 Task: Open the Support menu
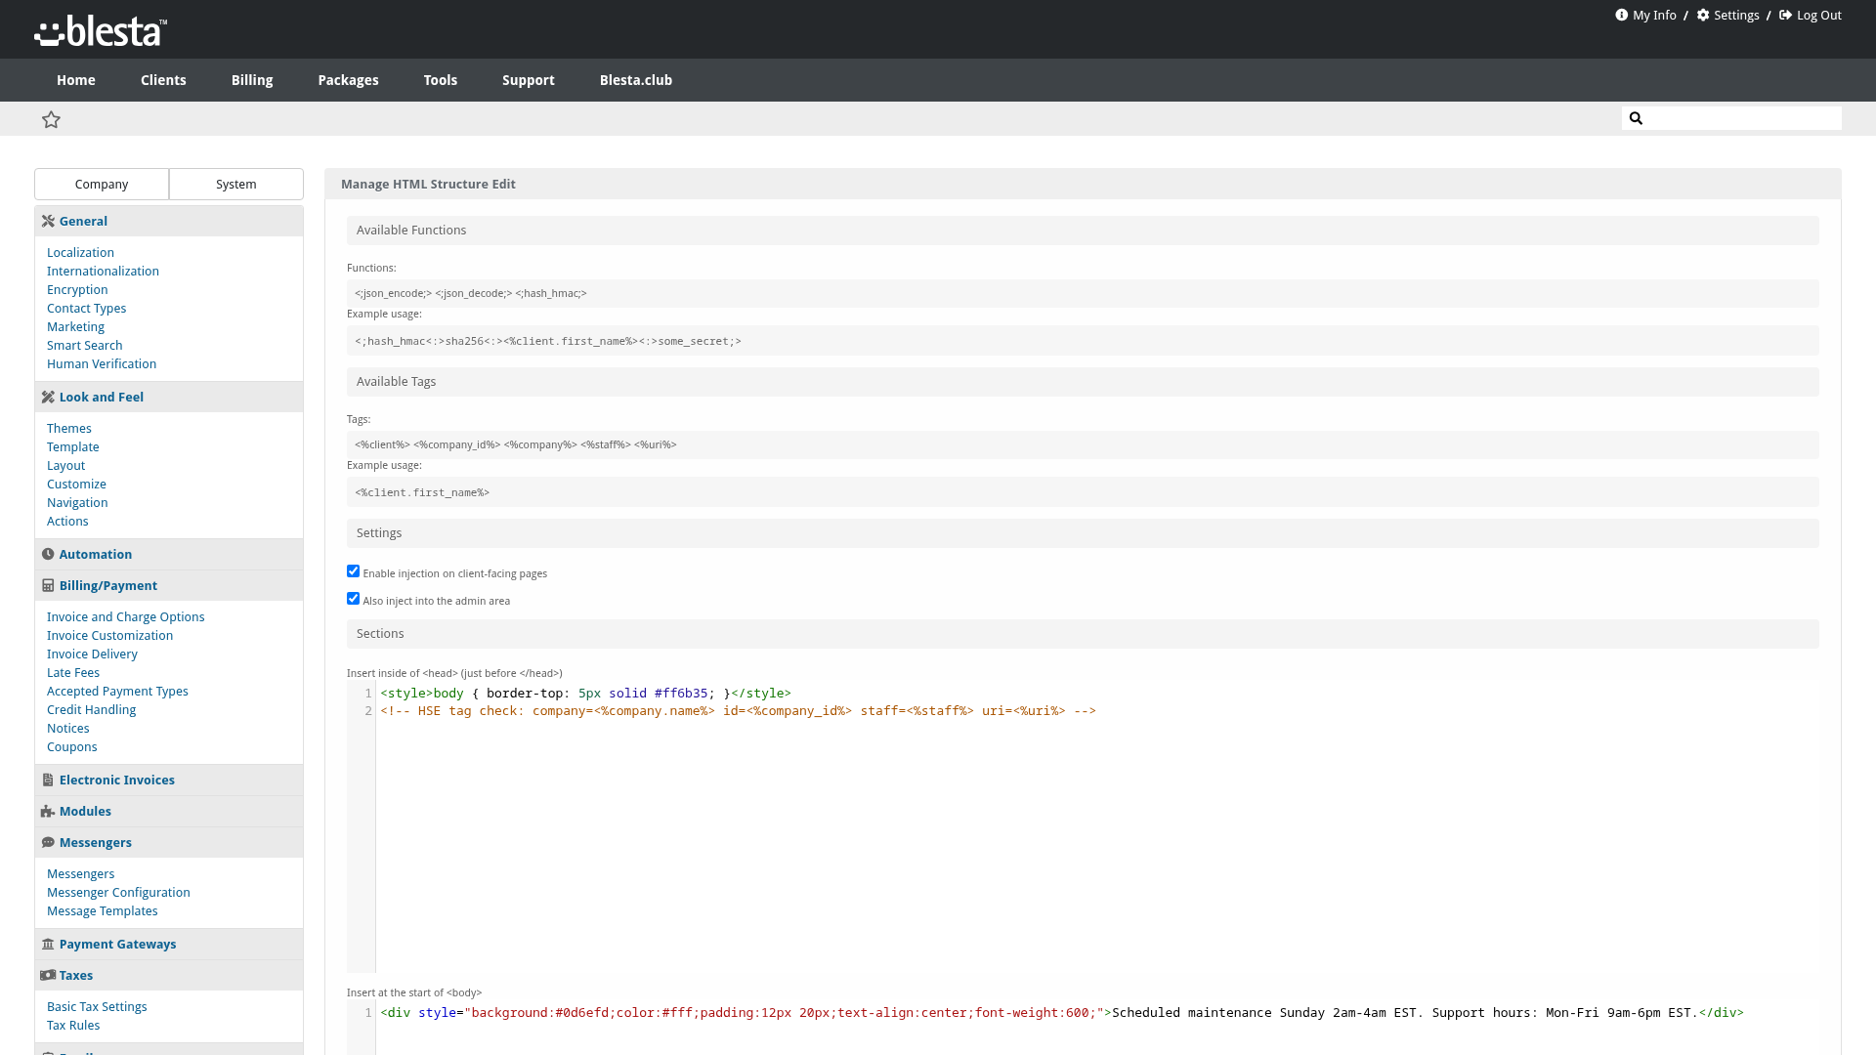(529, 80)
